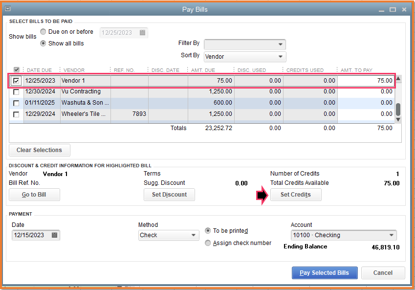Click scroll down arrow of bills list
Image resolution: width=415 pixels, height=290 pixels.
[x=398, y=120]
